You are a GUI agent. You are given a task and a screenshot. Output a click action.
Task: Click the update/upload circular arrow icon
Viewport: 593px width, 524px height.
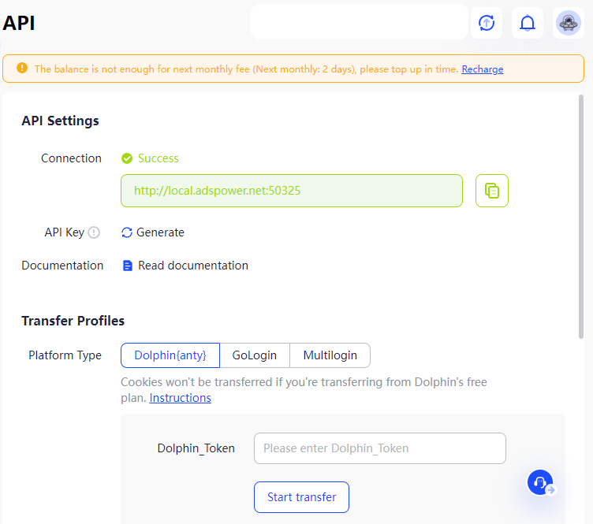click(x=487, y=23)
